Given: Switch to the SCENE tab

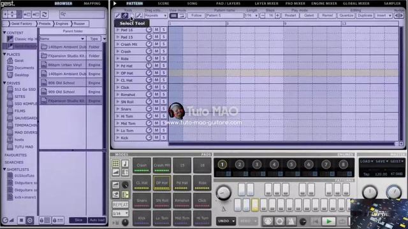Looking at the screenshot, I should 163,4.
